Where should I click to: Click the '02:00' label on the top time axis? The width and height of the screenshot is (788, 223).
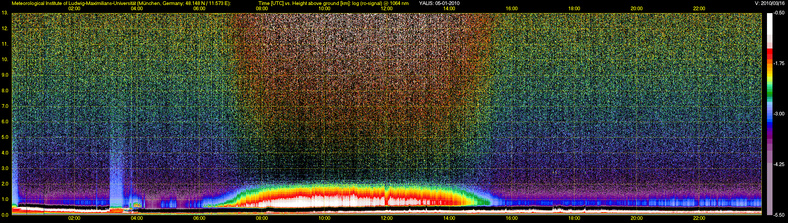(74, 9)
